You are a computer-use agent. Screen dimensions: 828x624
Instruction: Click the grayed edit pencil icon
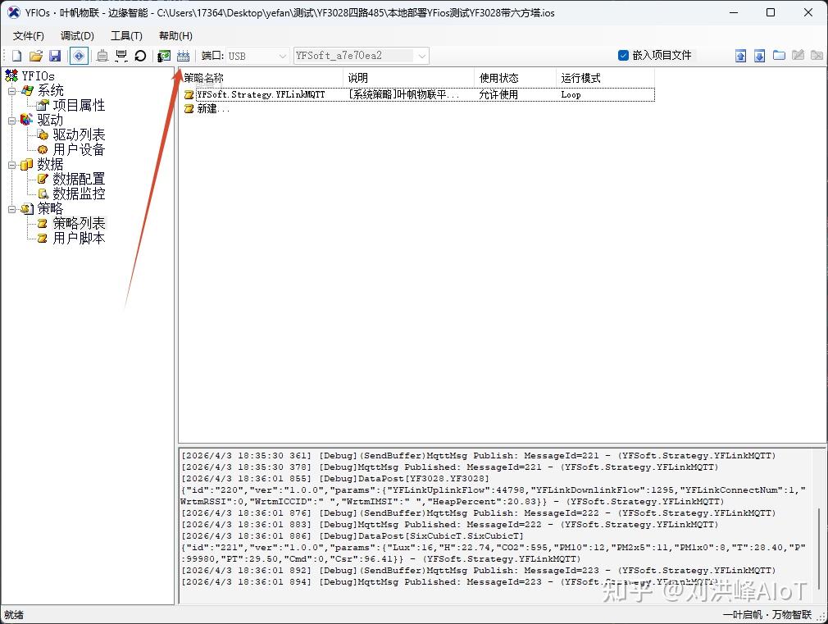[x=798, y=55]
